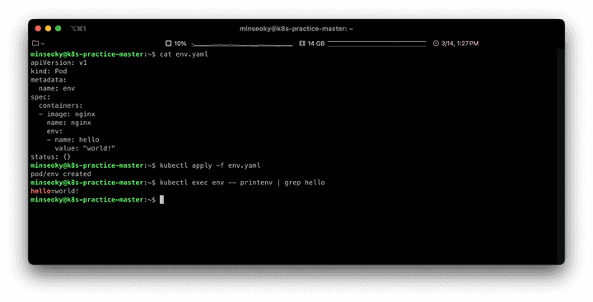The width and height of the screenshot is (593, 302).
Task: Click the CPU usage sparkline graph
Action: 242,45
